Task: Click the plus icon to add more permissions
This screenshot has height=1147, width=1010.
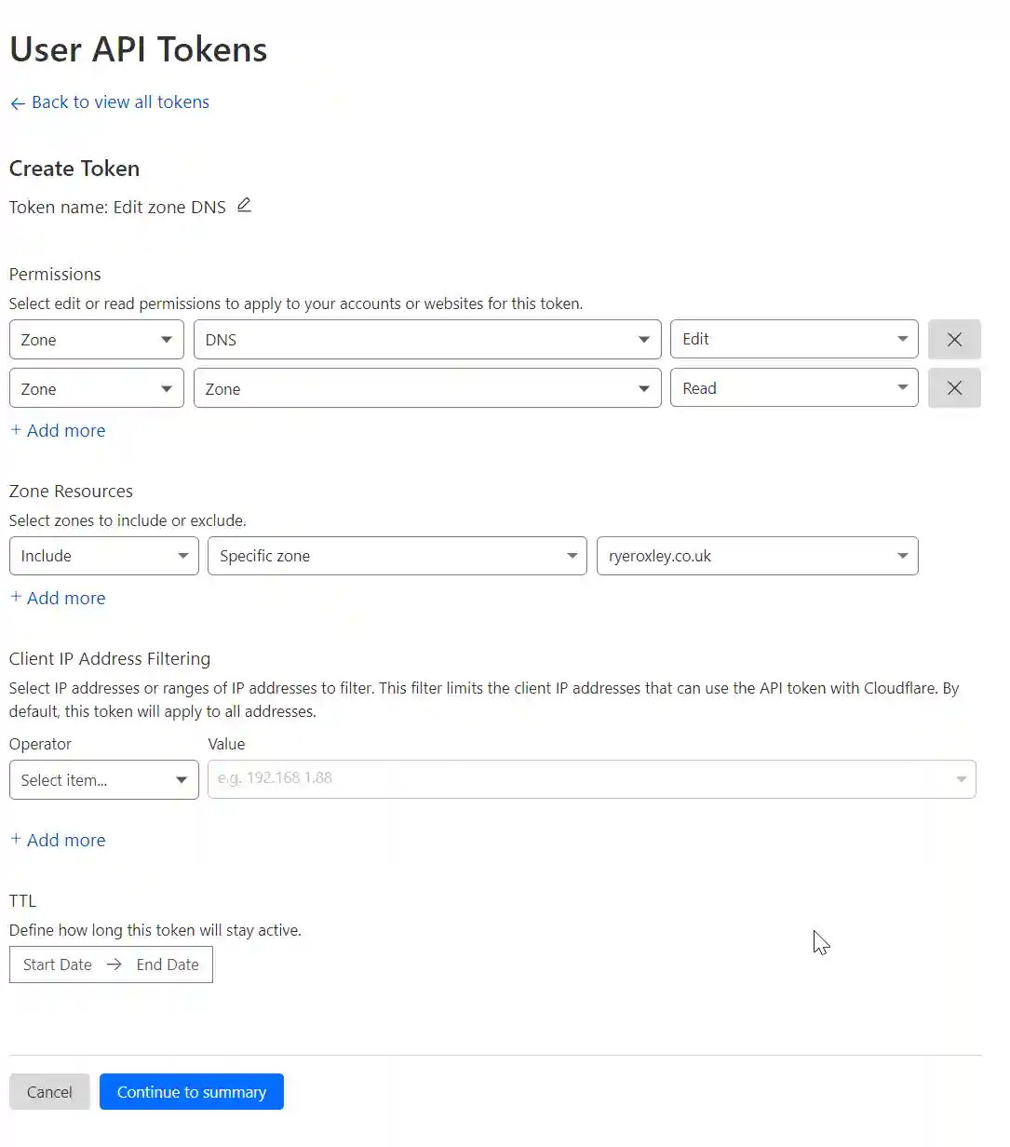Action: click(15, 430)
